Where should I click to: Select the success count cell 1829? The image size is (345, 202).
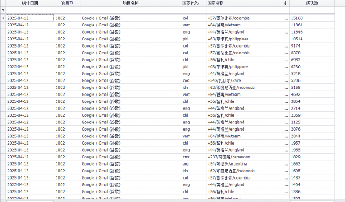point(312,157)
